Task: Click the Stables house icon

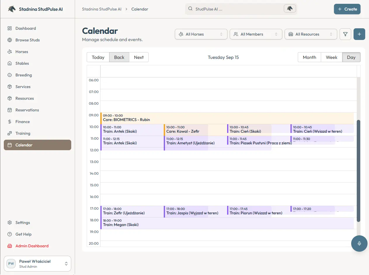Action: [10, 63]
